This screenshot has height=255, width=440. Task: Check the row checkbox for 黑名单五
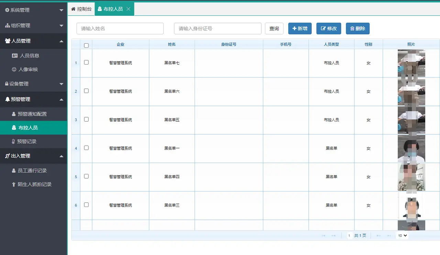[86, 120]
